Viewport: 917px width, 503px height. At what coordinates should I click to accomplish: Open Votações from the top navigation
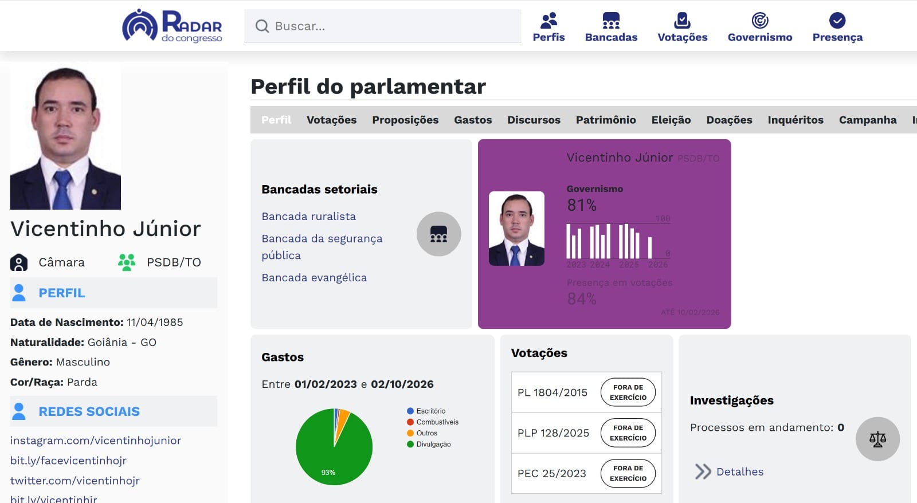point(682,27)
